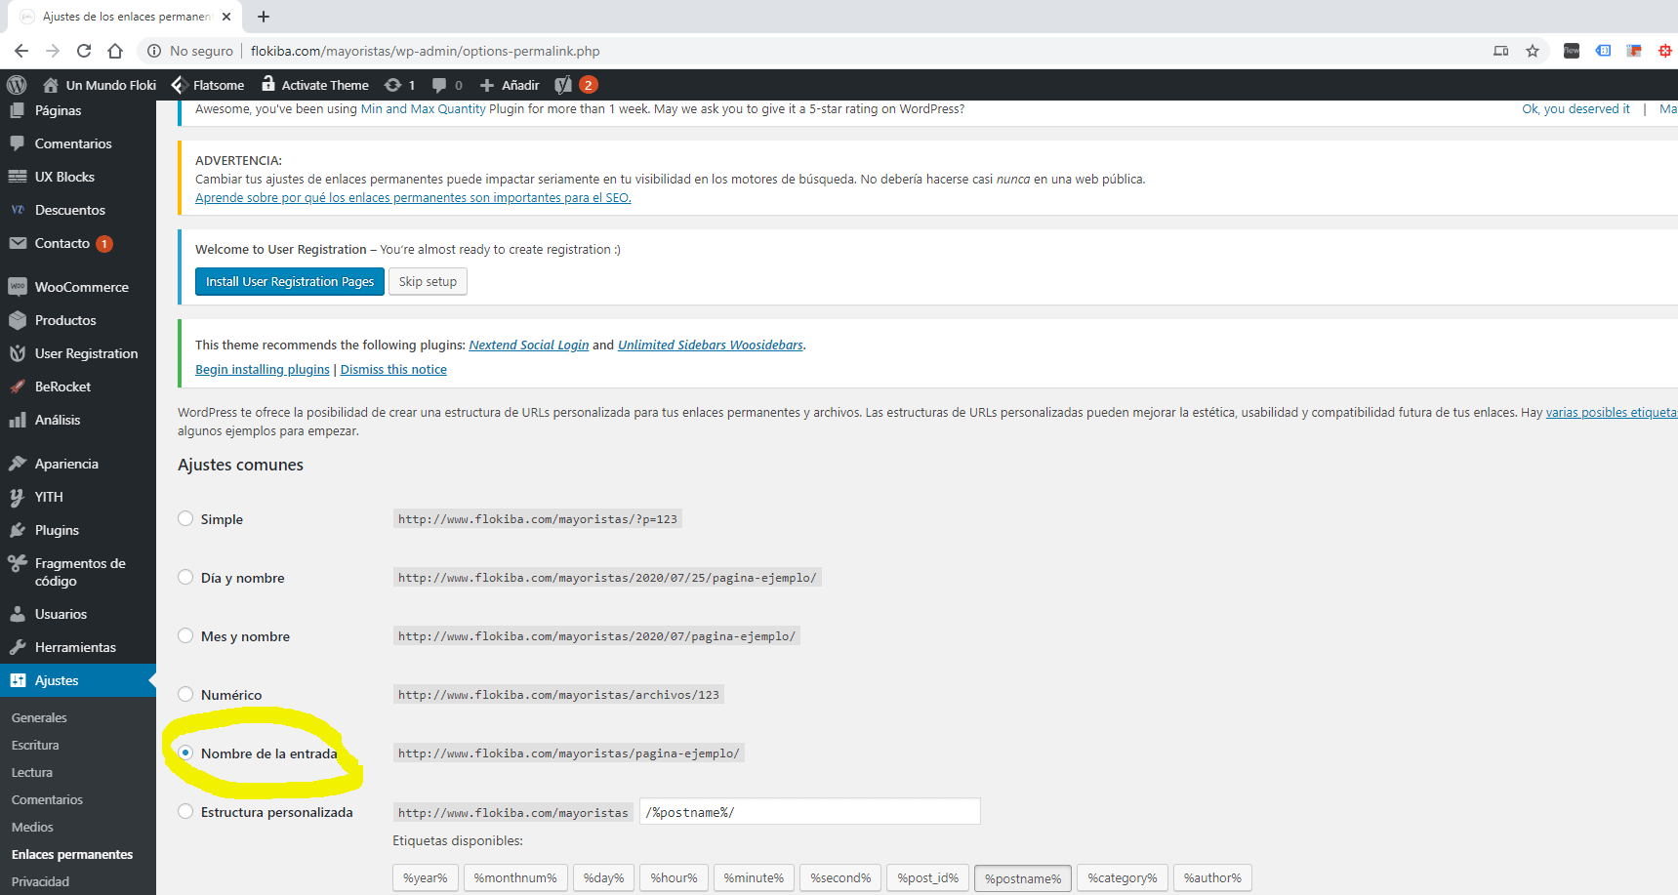Open Fragmentos de código menu
1678x895 pixels.
pyautogui.click(x=78, y=572)
